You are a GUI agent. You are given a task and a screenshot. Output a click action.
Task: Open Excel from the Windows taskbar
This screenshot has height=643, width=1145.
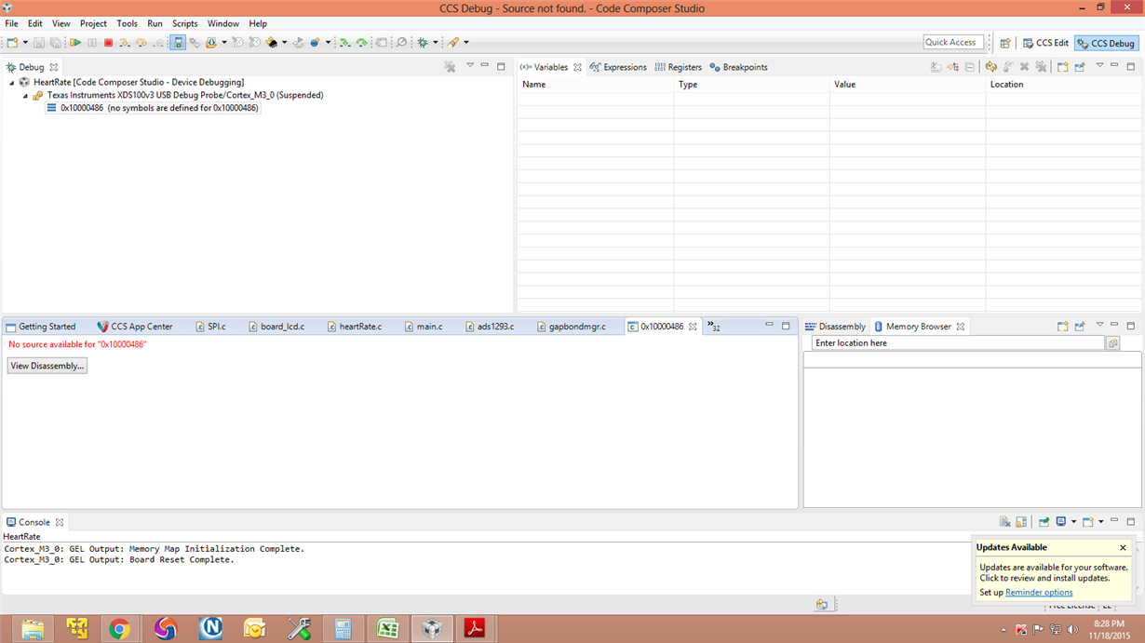pos(387,629)
